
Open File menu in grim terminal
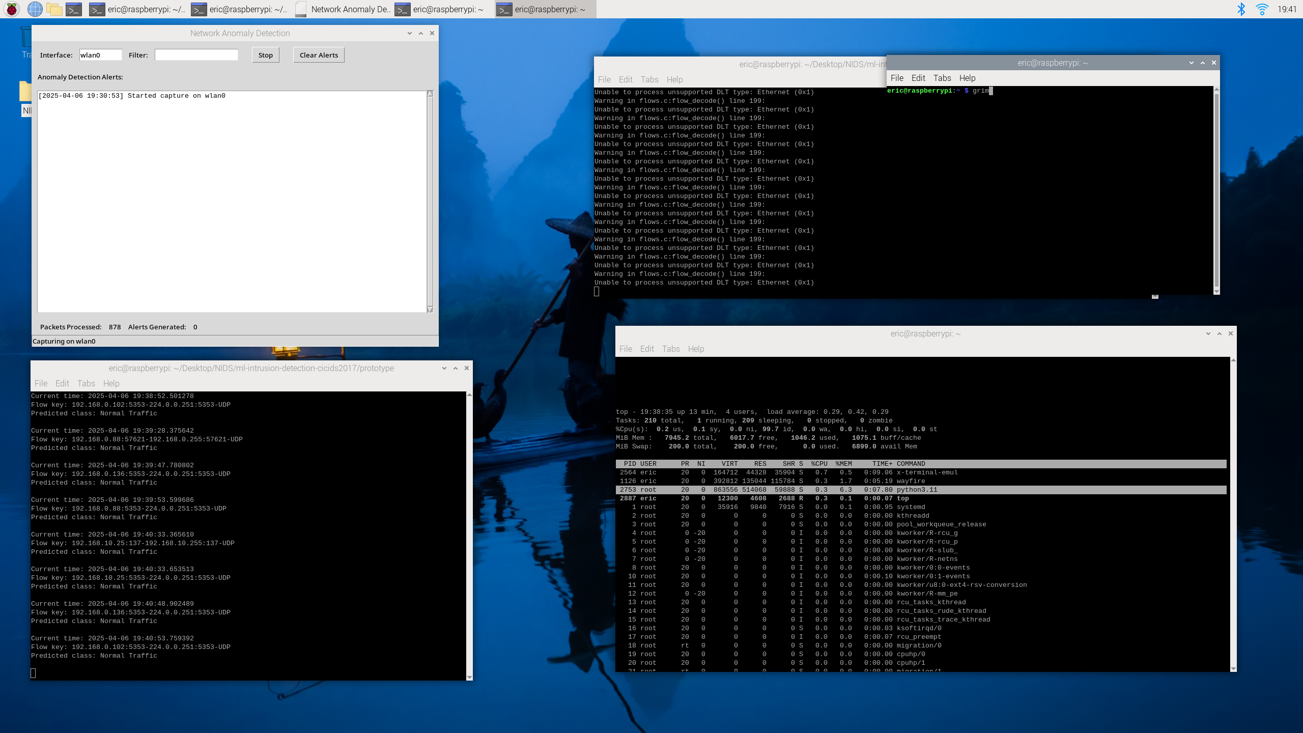[x=897, y=78]
